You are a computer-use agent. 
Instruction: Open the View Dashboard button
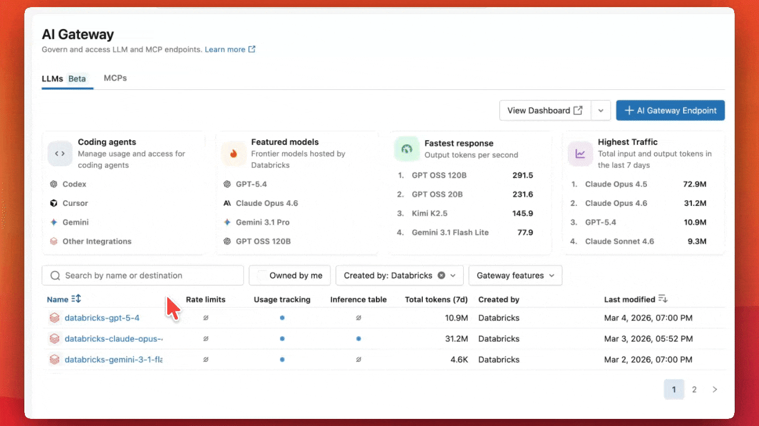click(x=544, y=111)
